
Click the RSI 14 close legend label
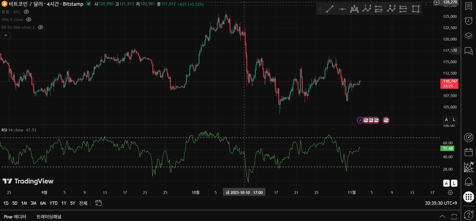pyautogui.click(x=12, y=130)
